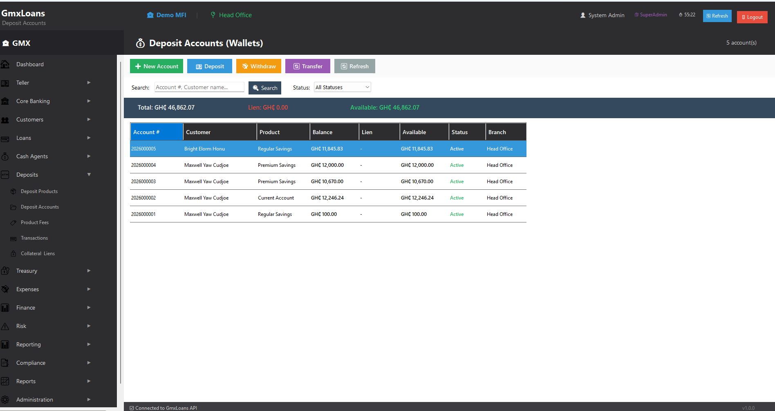The image size is (775, 411).
Task: Click the Head Office location pin icon
Action: click(213, 15)
